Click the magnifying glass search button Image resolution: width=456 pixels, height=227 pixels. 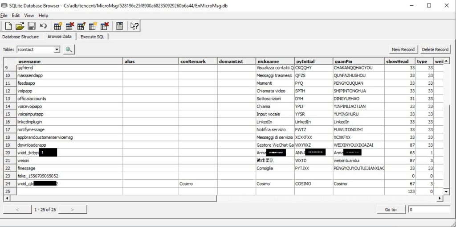(x=69, y=50)
